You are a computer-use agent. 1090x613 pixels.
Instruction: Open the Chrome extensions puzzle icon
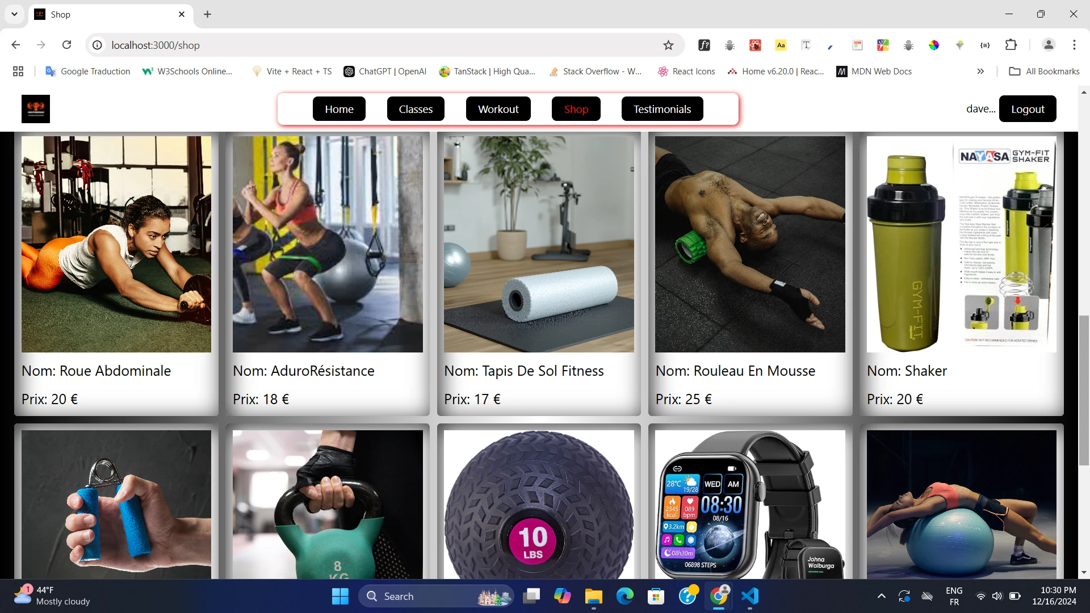pos(1011,45)
